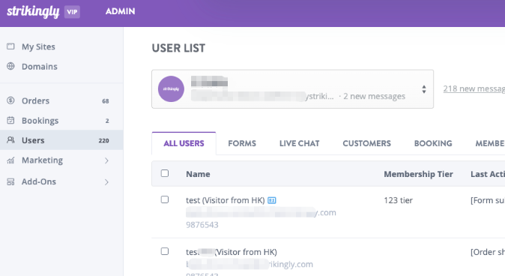Switch to FORMS tab
This screenshot has height=276, width=505.
coord(242,143)
